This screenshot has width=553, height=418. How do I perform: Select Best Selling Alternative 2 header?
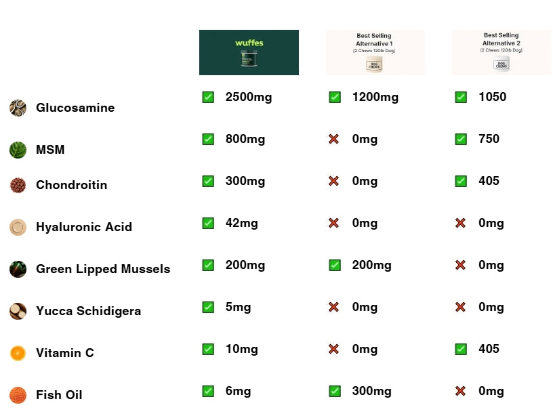pos(501,52)
